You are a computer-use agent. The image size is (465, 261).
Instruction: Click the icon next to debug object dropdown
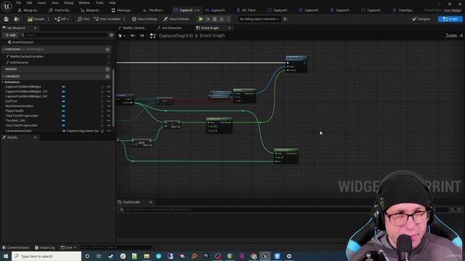[x=286, y=19]
